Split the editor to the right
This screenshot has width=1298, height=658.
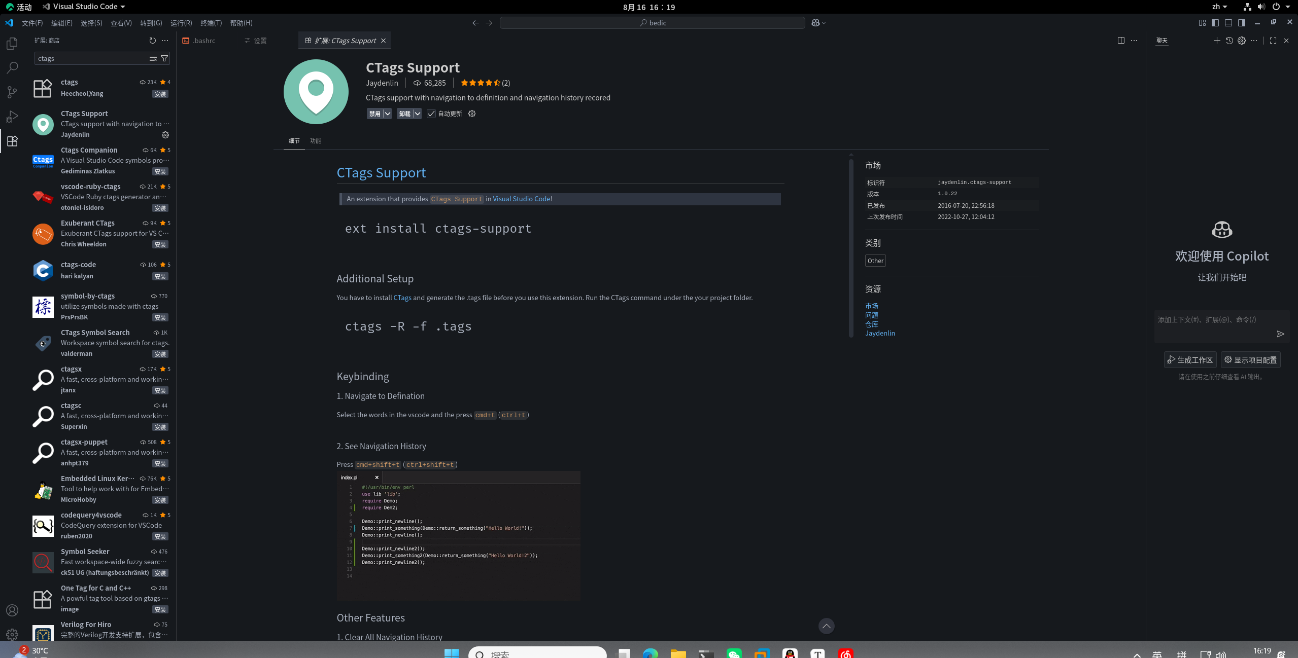[1121, 41]
